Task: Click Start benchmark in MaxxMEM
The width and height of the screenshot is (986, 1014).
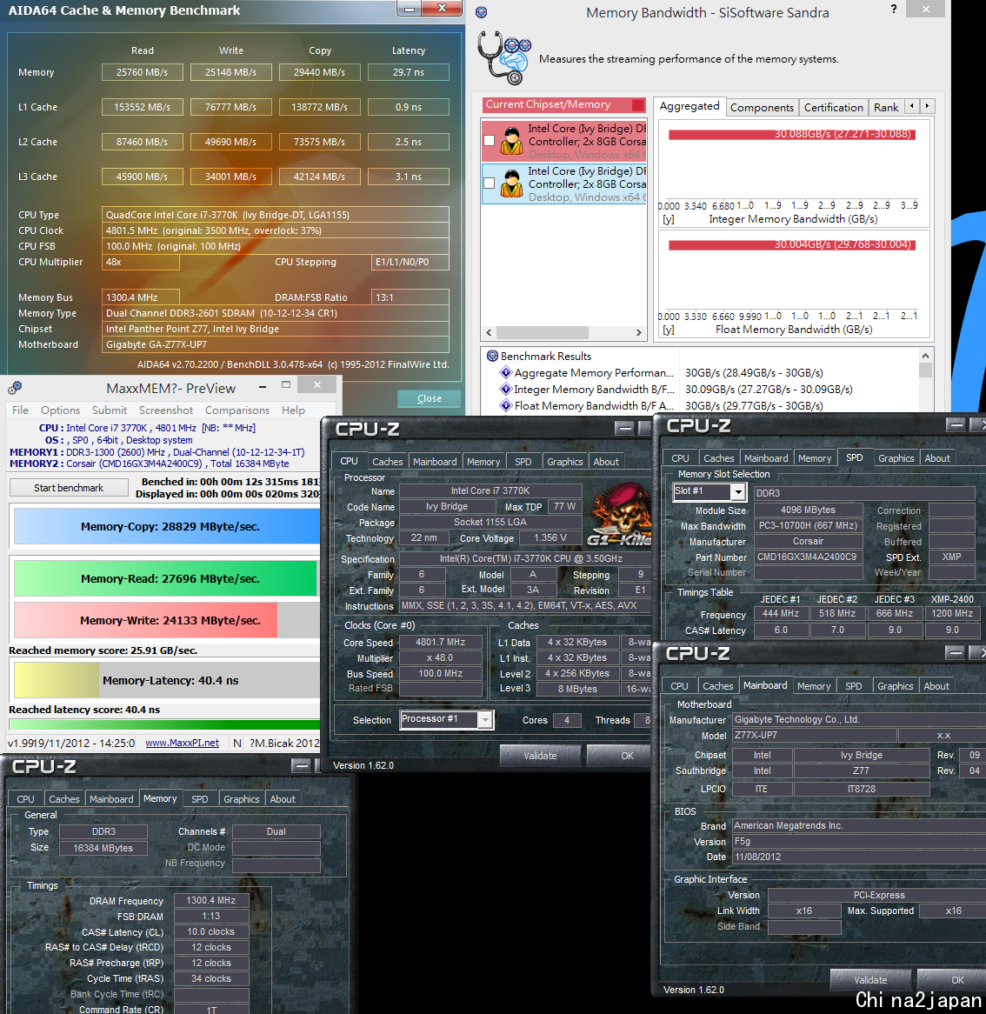Action: [69, 488]
